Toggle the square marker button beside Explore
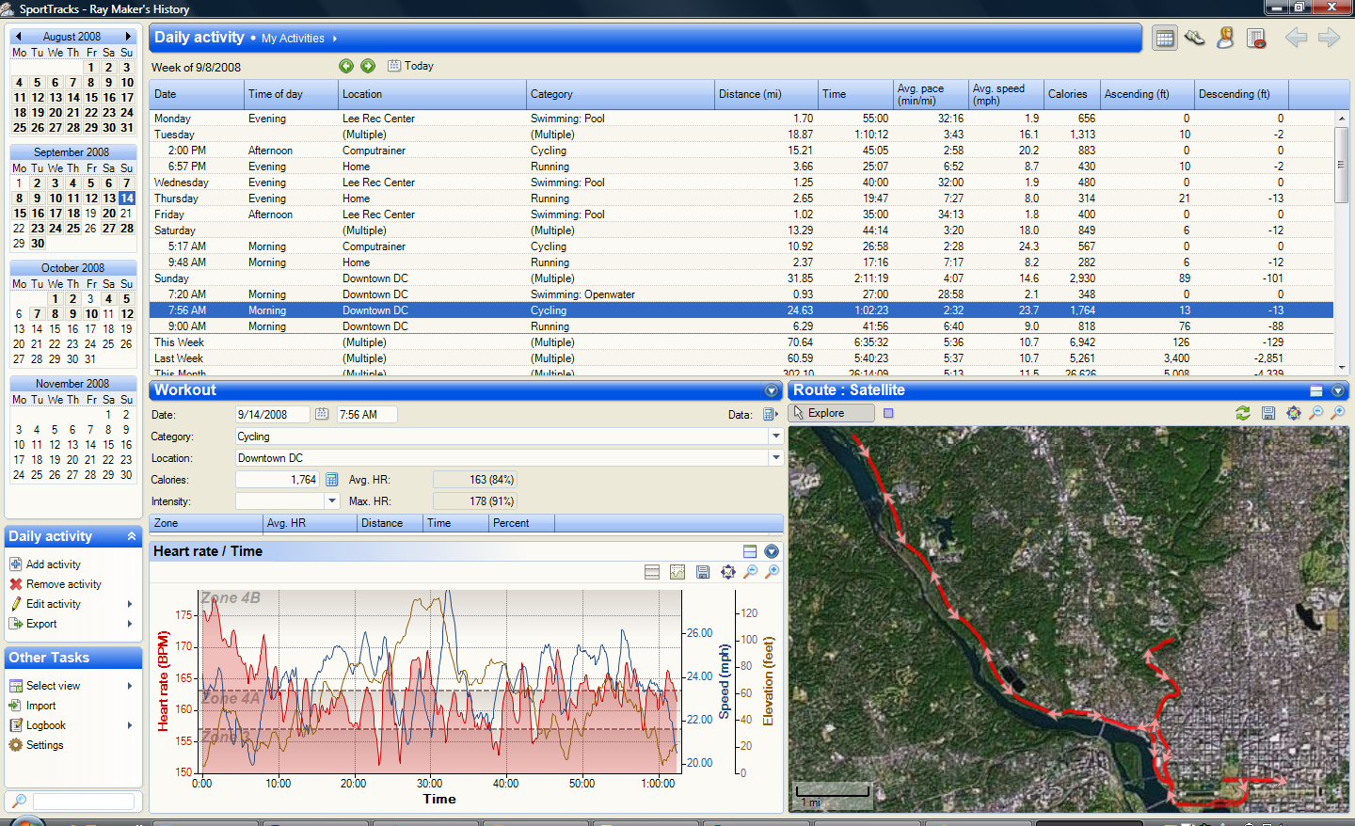Viewport: 1355px width, 826px height. (888, 413)
